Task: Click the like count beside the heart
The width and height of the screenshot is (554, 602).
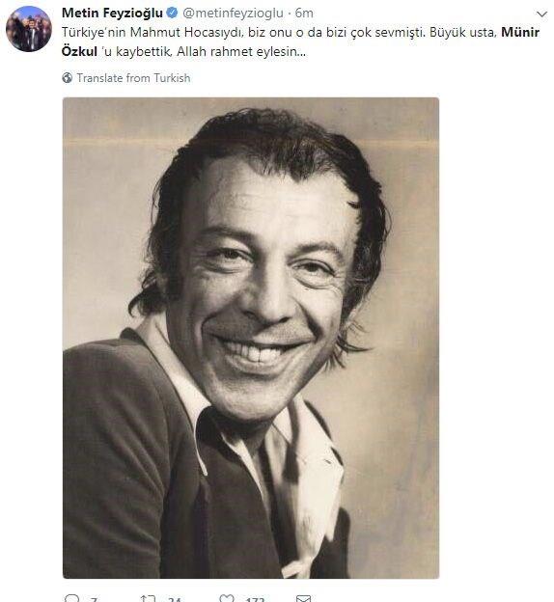Action: 255,599
